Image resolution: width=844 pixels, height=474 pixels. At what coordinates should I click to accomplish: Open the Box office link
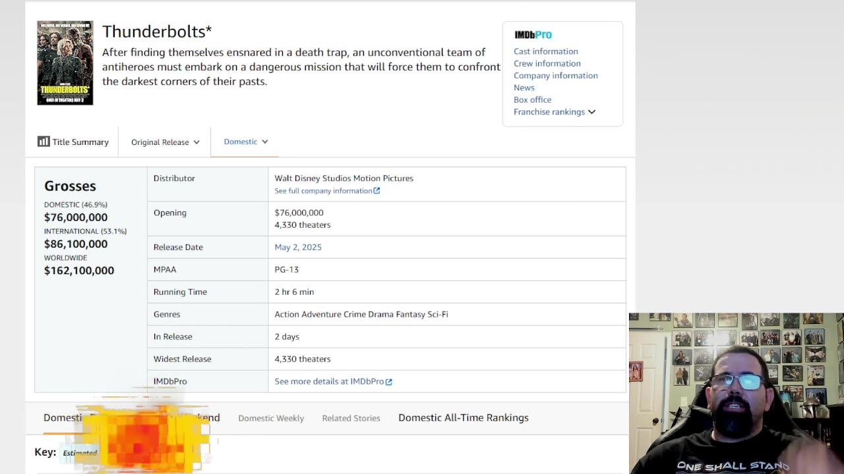(533, 99)
